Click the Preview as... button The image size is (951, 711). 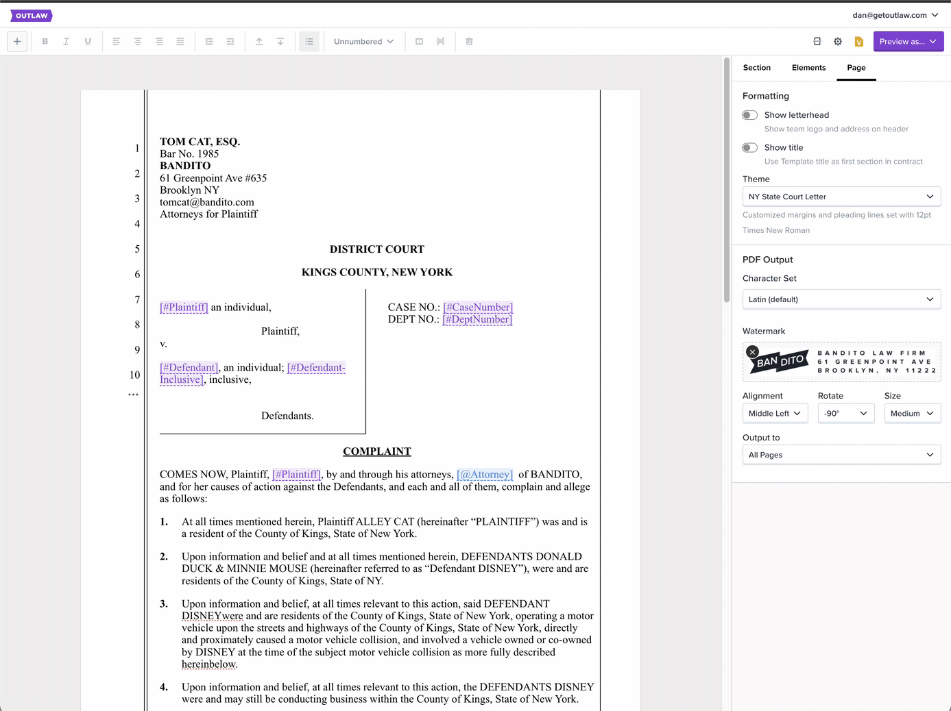point(908,42)
